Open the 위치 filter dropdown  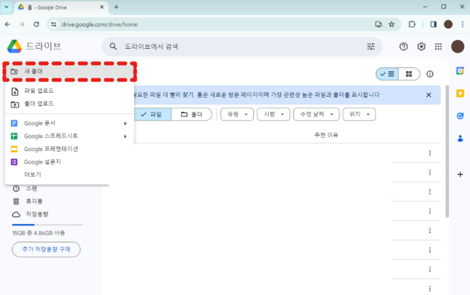coord(359,114)
